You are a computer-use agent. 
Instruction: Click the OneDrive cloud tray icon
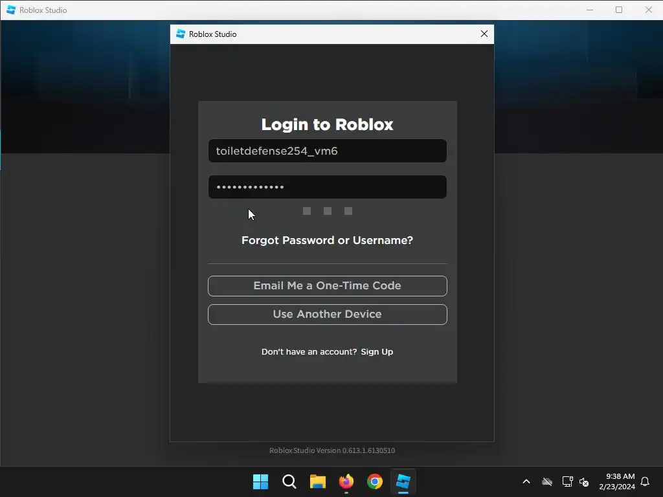click(546, 481)
